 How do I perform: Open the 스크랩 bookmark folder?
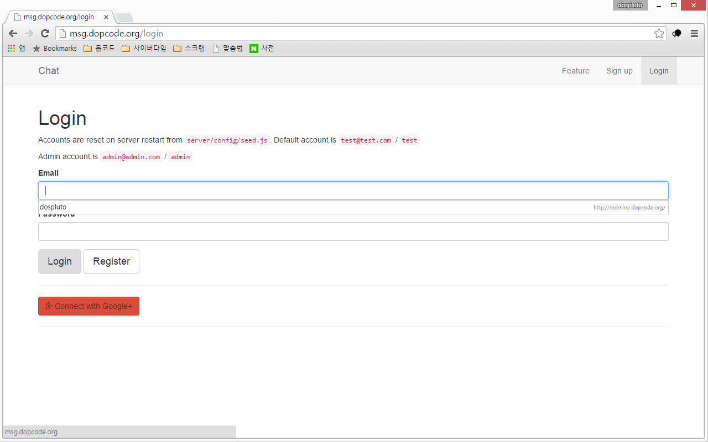[189, 49]
